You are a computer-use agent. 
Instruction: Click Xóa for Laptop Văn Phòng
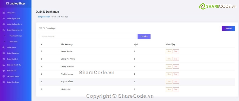176,59
